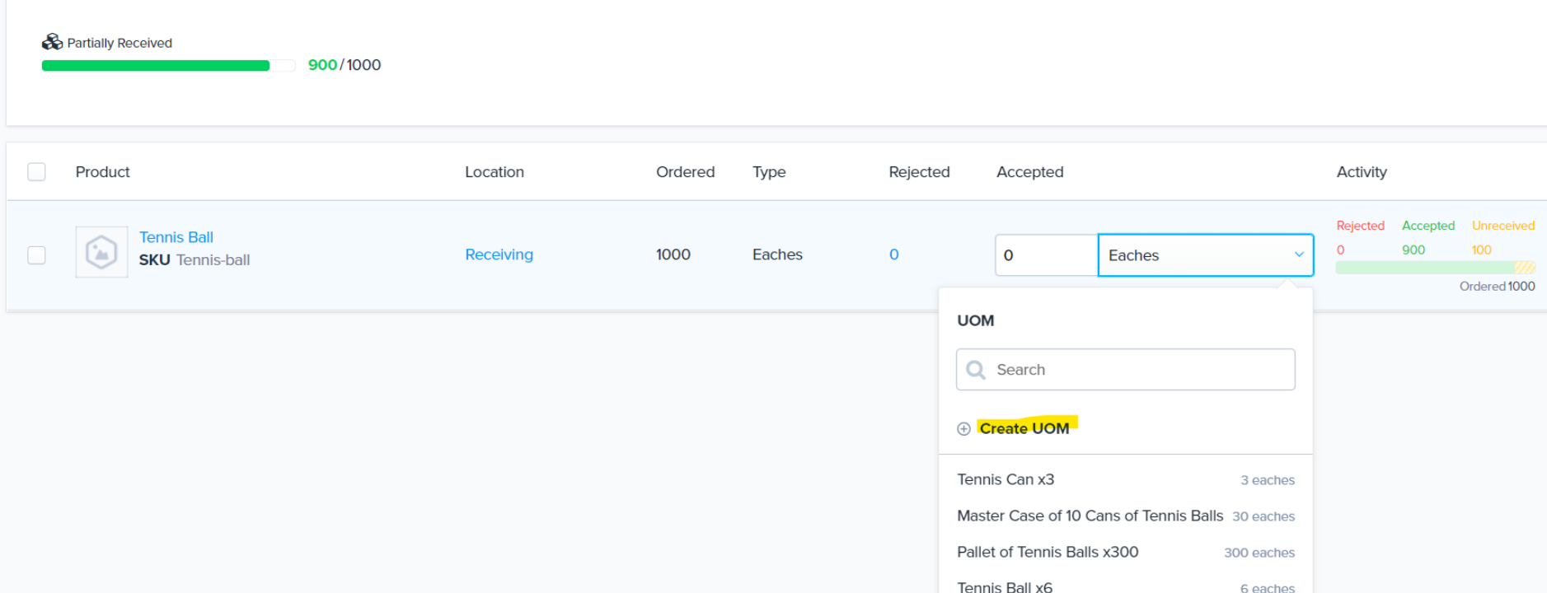Check the Tennis Ball row checkbox
This screenshot has height=593, width=1547.
[36, 255]
